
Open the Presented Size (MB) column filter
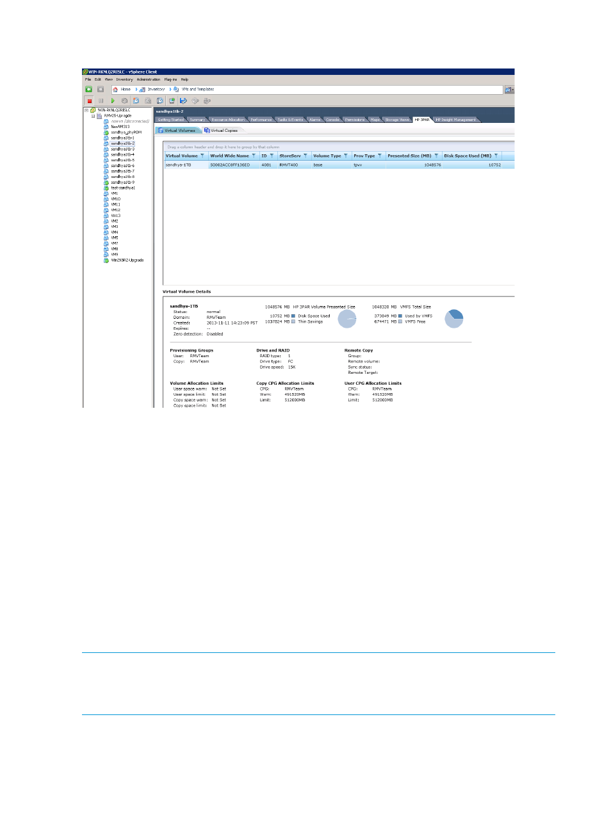pyautogui.click(x=436, y=156)
